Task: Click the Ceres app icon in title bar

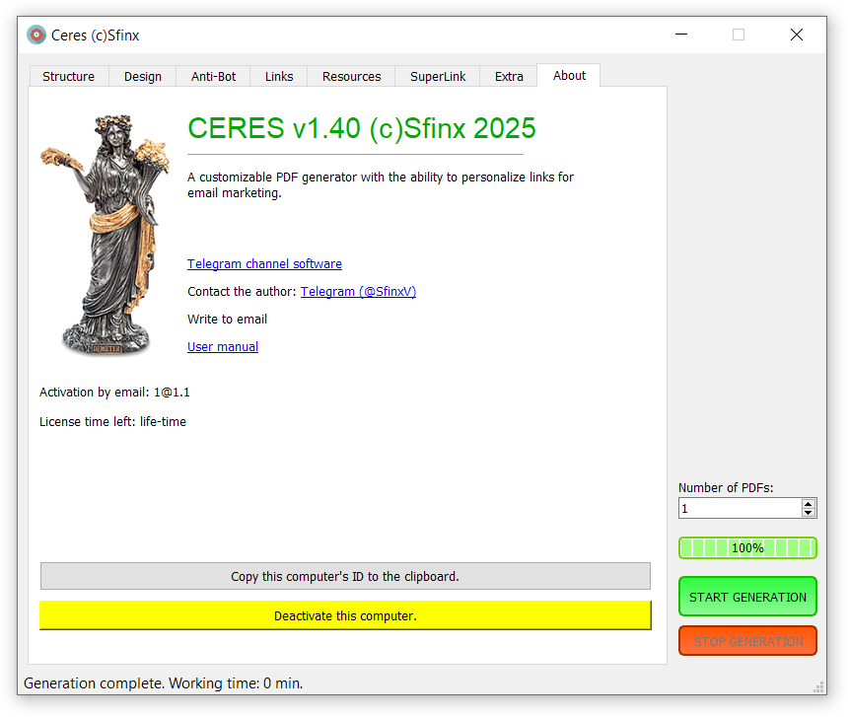Action: (x=36, y=36)
